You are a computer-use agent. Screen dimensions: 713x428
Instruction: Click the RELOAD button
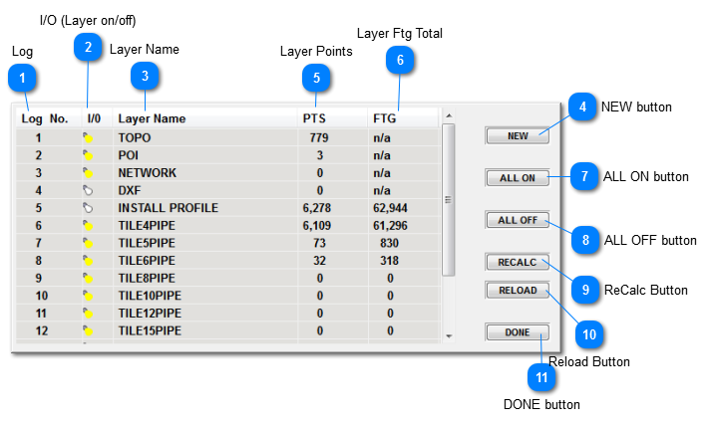click(518, 290)
